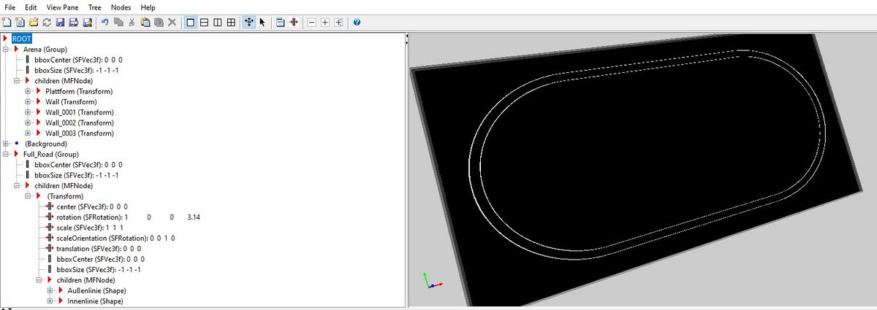The image size is (877, 310).
Task: Toggle the navigate/move mode button
Action: [x=248, y=23]
